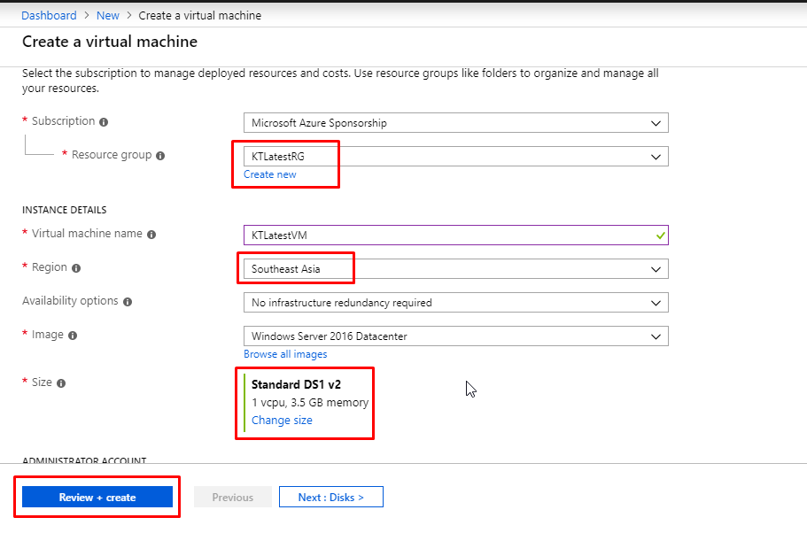This screenshot has height=533, width=807.
Task: Open the Image Windows Server 2016 dropdown
Action: 456,336
